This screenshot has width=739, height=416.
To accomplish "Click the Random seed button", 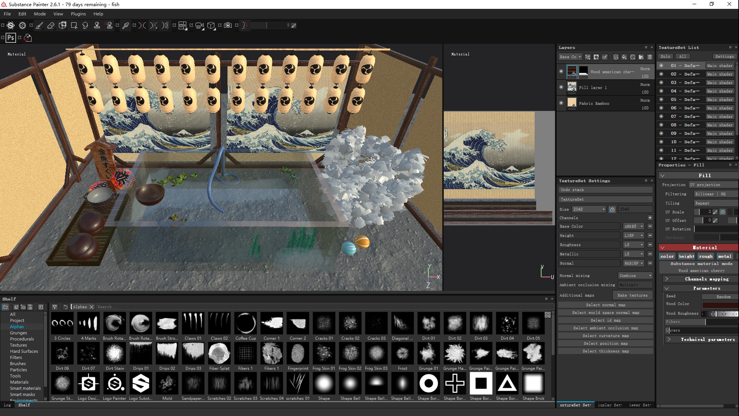I will tap(719, 297).
